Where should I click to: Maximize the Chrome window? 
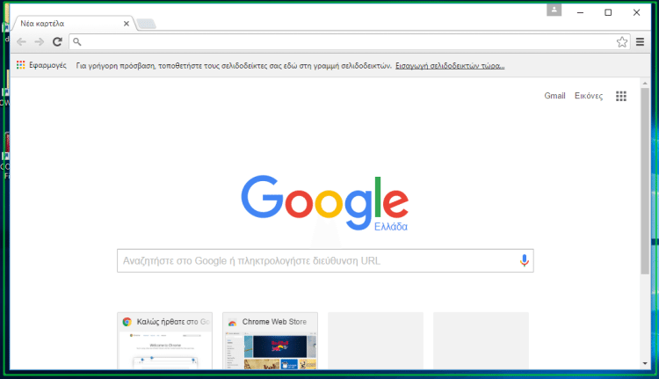click(608, 12)
